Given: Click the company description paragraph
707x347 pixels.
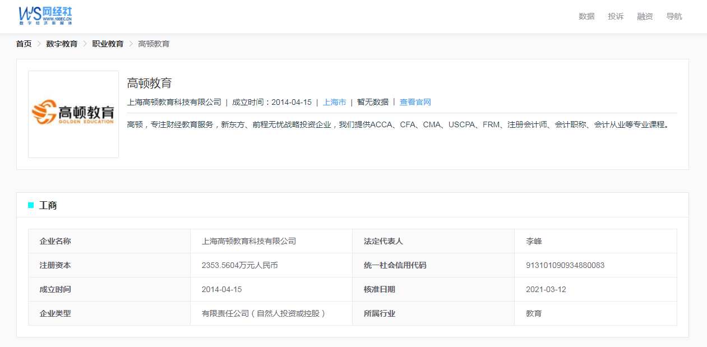Looking at the screenshot, I should coord(399,124).
